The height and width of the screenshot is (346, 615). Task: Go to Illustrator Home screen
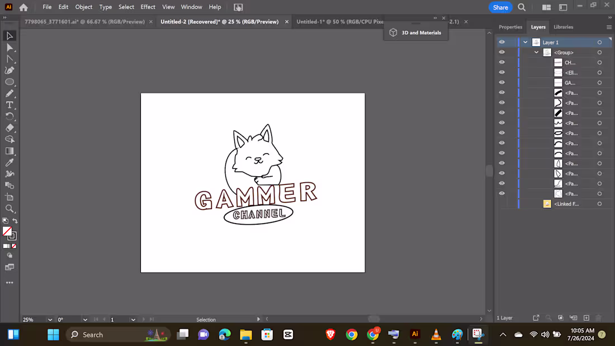pos(23,7)
